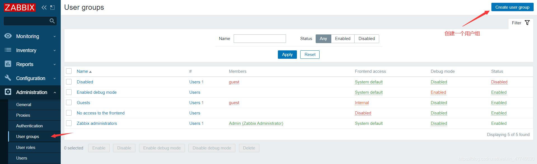Image resolution: width=537 pixels, height=164 pixels.
Task: Set Status filter to Any
Action: coord(323,39)
